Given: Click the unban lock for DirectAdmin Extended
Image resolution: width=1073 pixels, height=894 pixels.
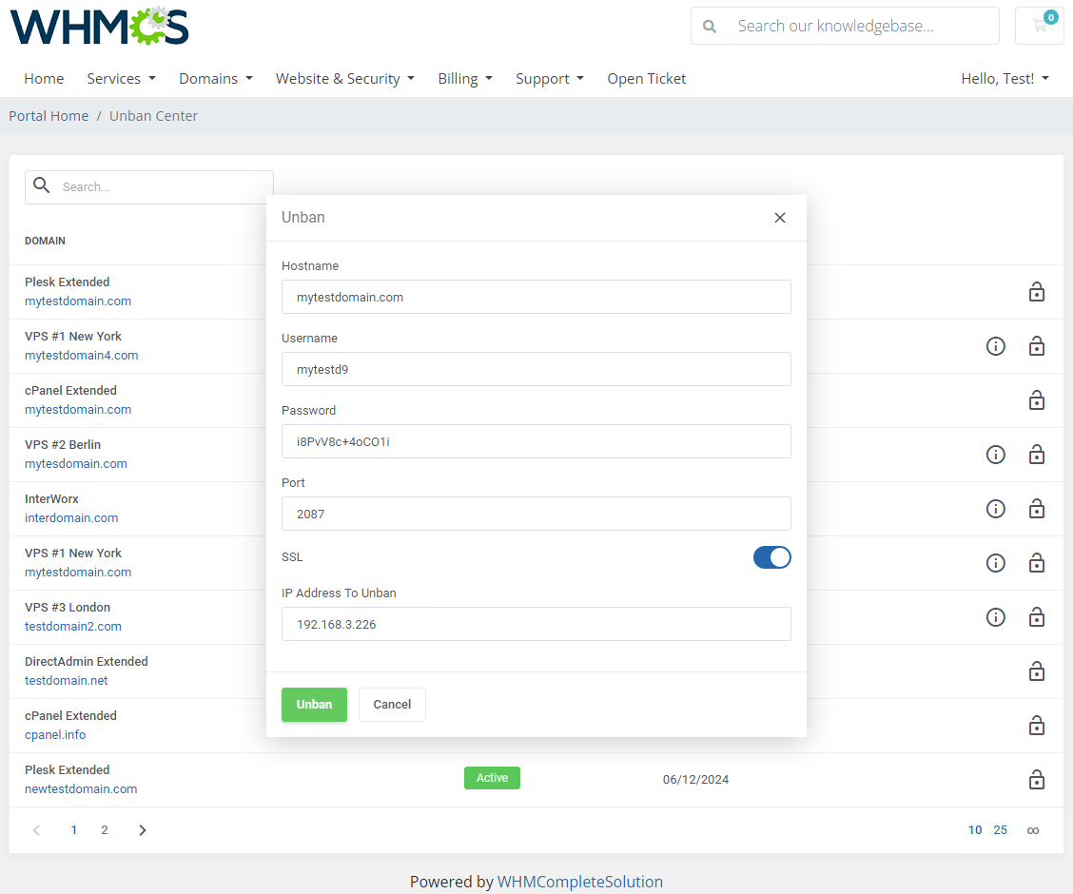Looking at the screenshot, I should pyautogui.click(x=1037, y=671).
